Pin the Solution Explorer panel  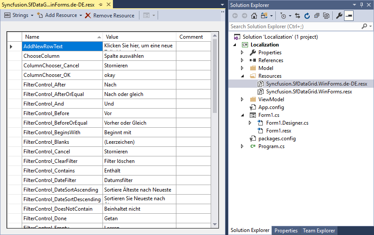pyautogui.click(x=362, y=5)
